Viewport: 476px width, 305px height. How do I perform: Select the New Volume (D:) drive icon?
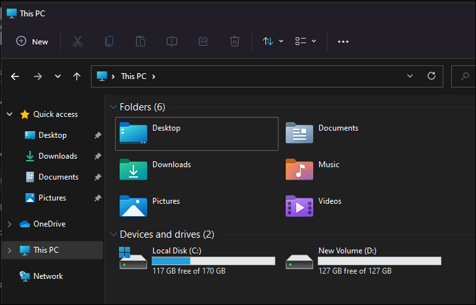tap(299, 262)
